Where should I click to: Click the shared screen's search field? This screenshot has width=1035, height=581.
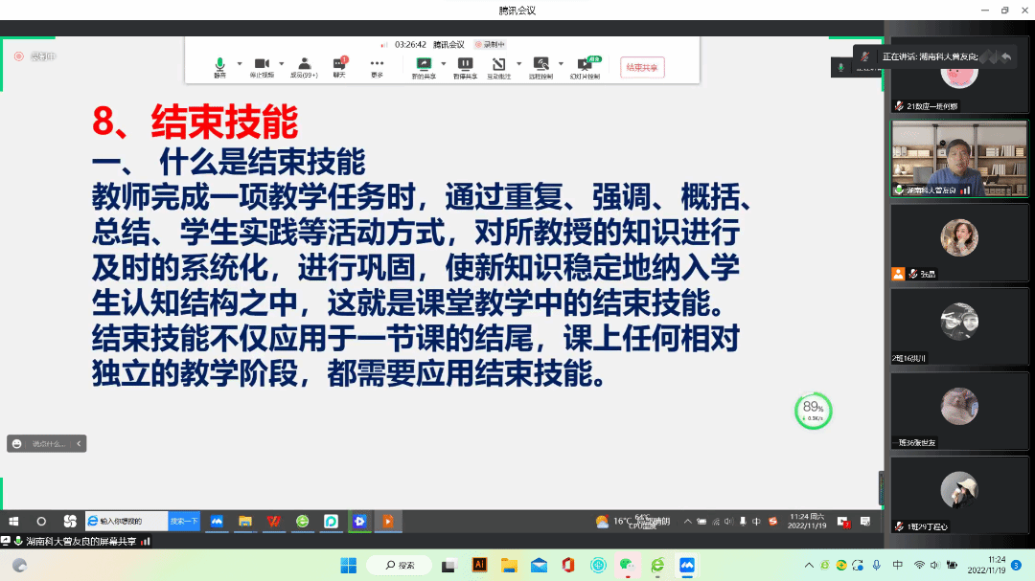(x=129, y=521)
